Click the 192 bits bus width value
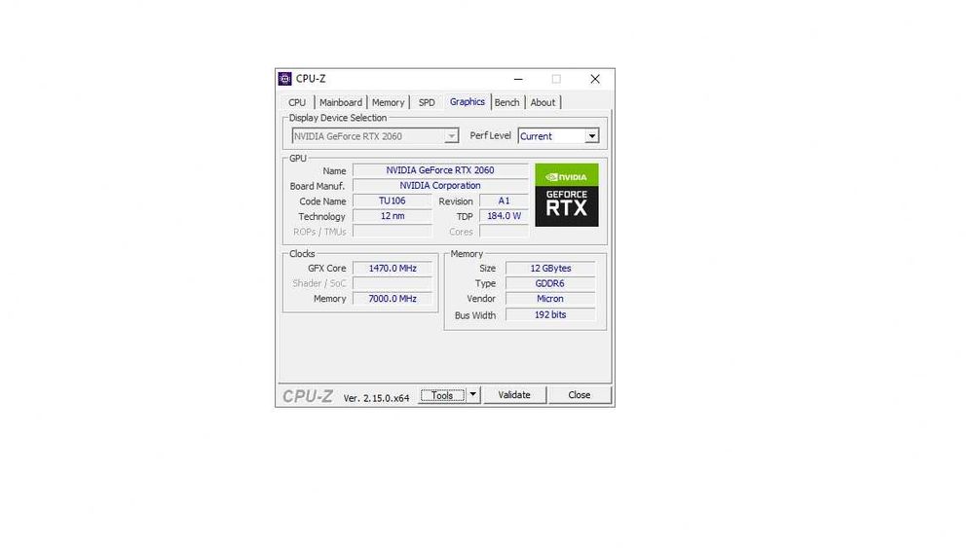Screen dimensions: 974x548 (550, 314)
